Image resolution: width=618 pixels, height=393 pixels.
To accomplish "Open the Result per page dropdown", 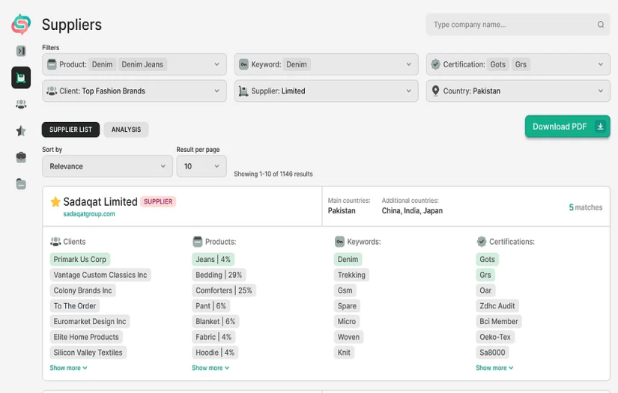I will (x=202, y=166).
